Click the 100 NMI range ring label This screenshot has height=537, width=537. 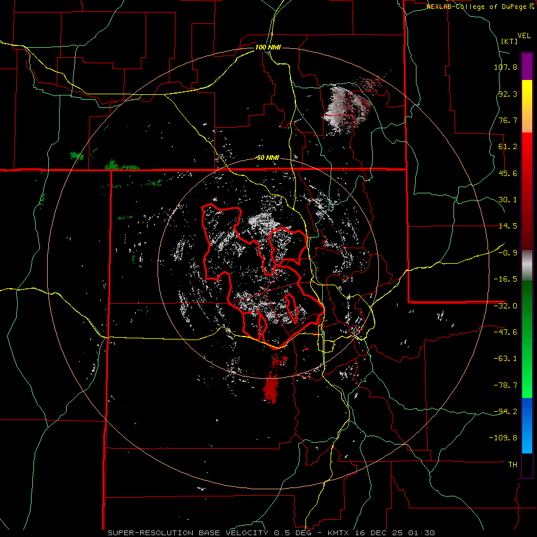click(x=268, y=47)
